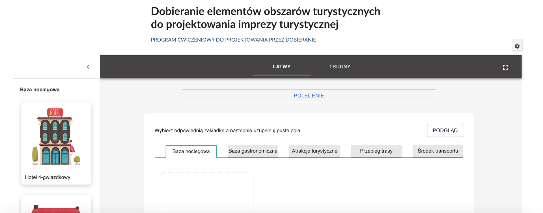
Task: Click the Baza noclegowa sidebar heading
Action: click(40, 90)
